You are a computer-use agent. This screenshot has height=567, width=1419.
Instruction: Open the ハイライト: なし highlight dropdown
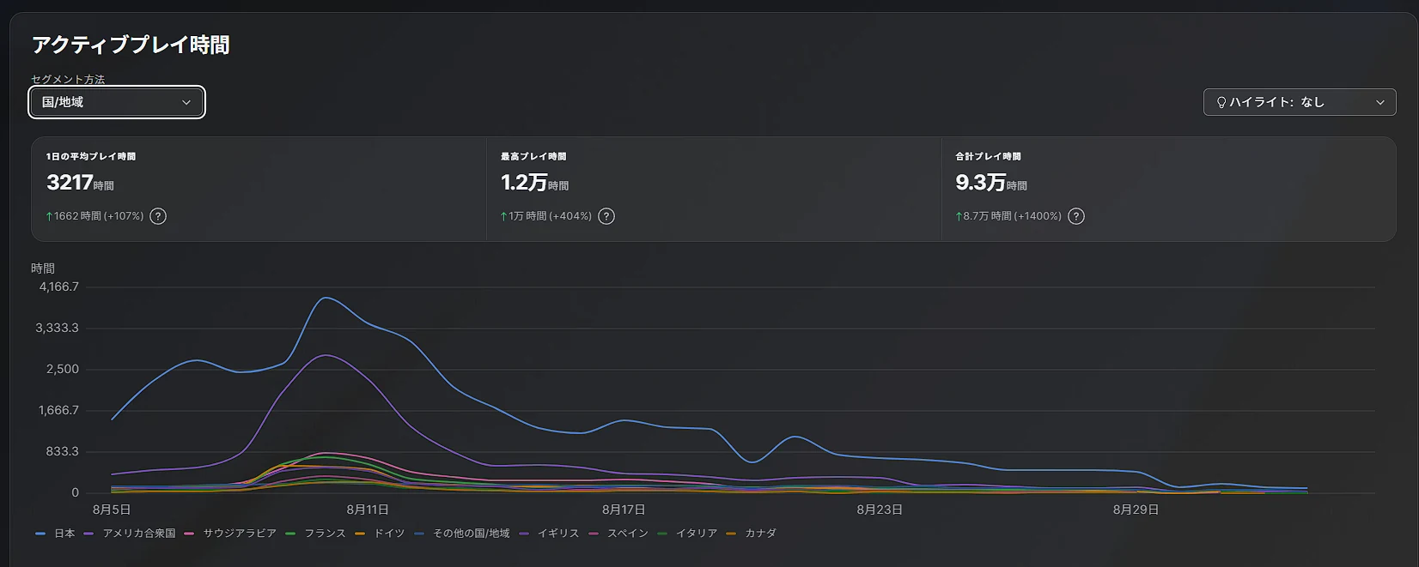coord(1300,102)
